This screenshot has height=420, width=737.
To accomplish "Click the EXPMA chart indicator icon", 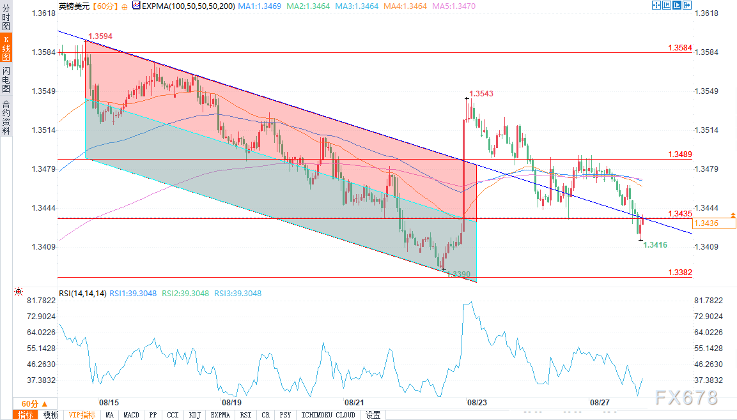I will 137,5.
